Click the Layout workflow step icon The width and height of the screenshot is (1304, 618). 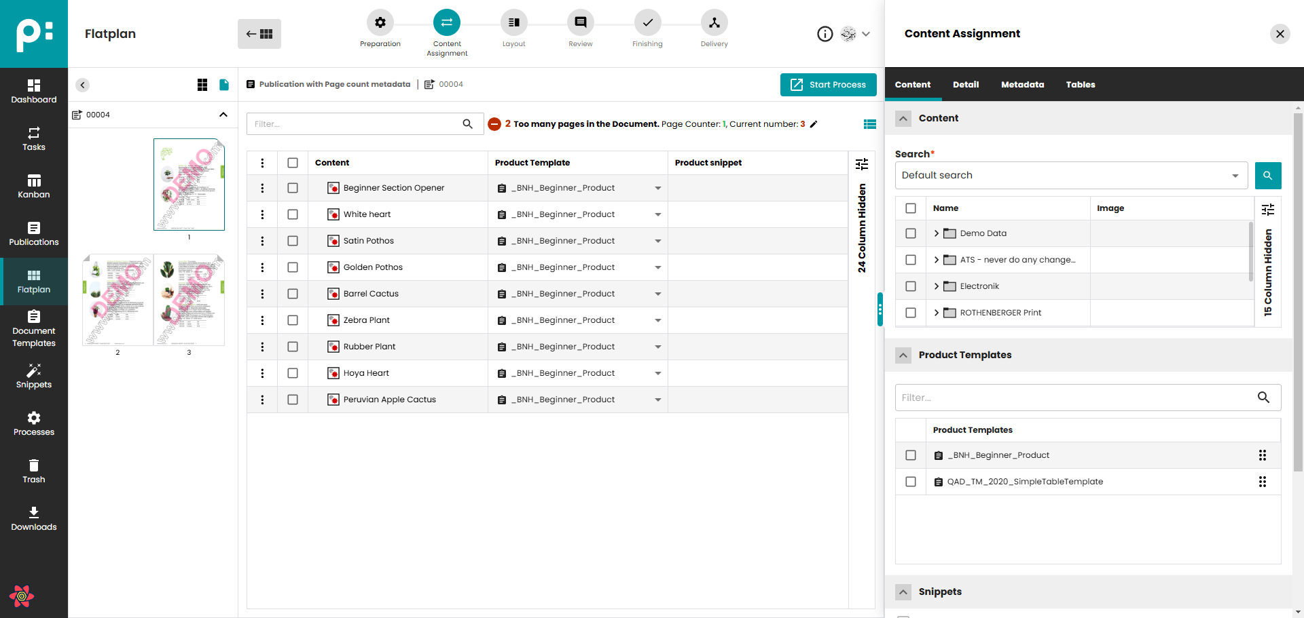tap(513, 23)
